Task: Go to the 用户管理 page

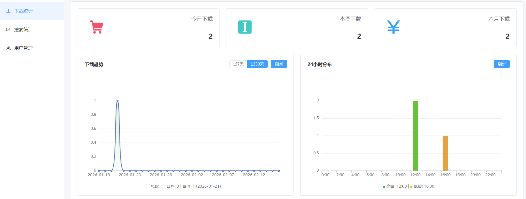Action: [23, 48]
